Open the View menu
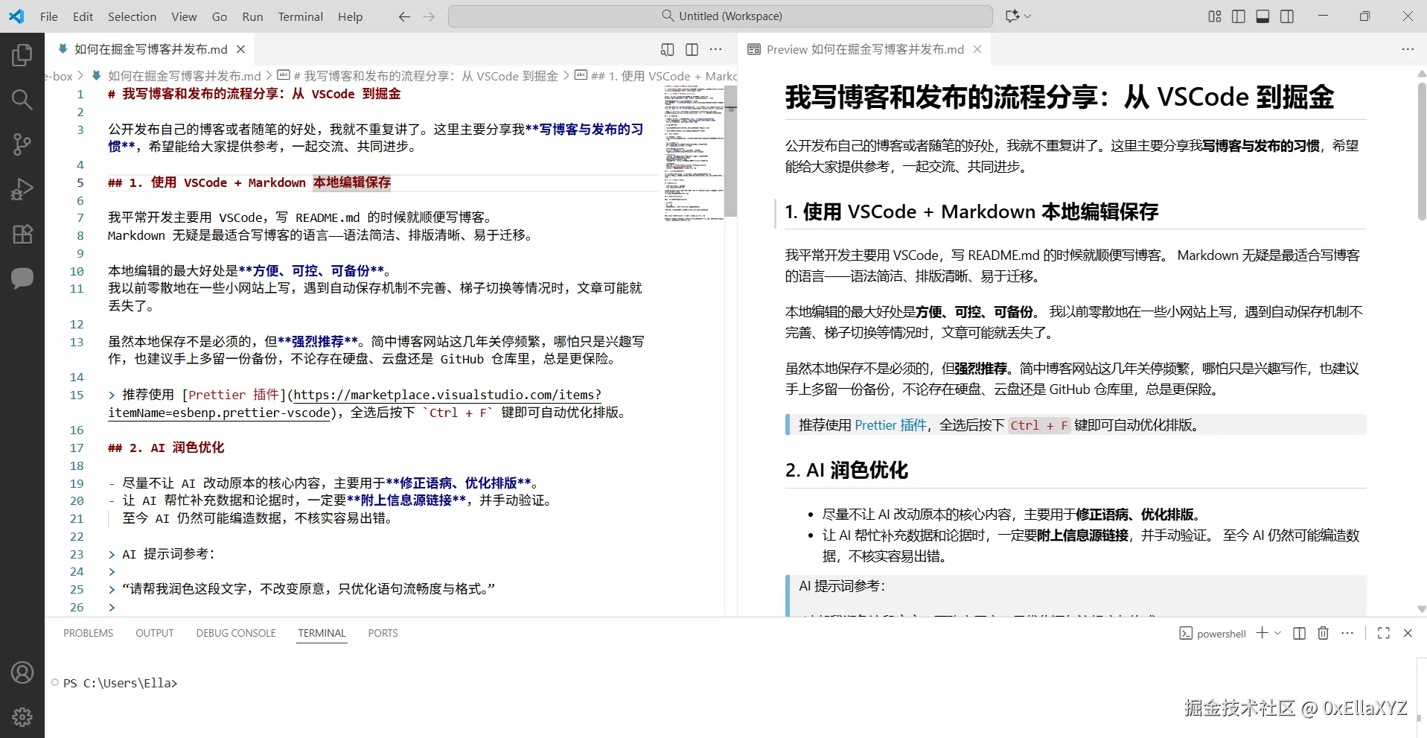The height and width of the screenshot is (738, 1427). [x=184, y=16]
